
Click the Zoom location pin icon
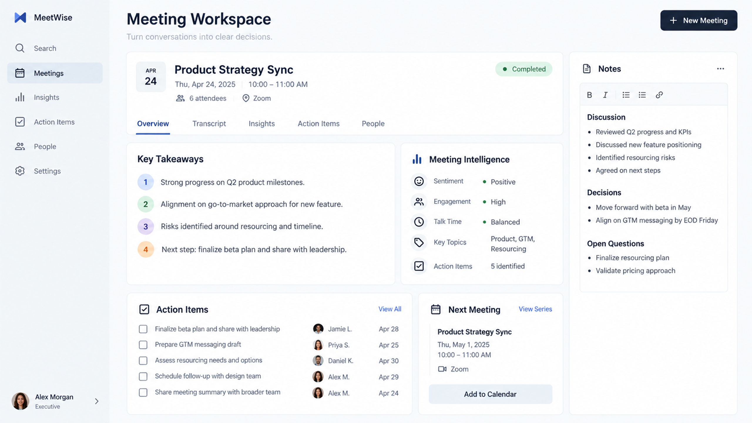coord(246,98)
